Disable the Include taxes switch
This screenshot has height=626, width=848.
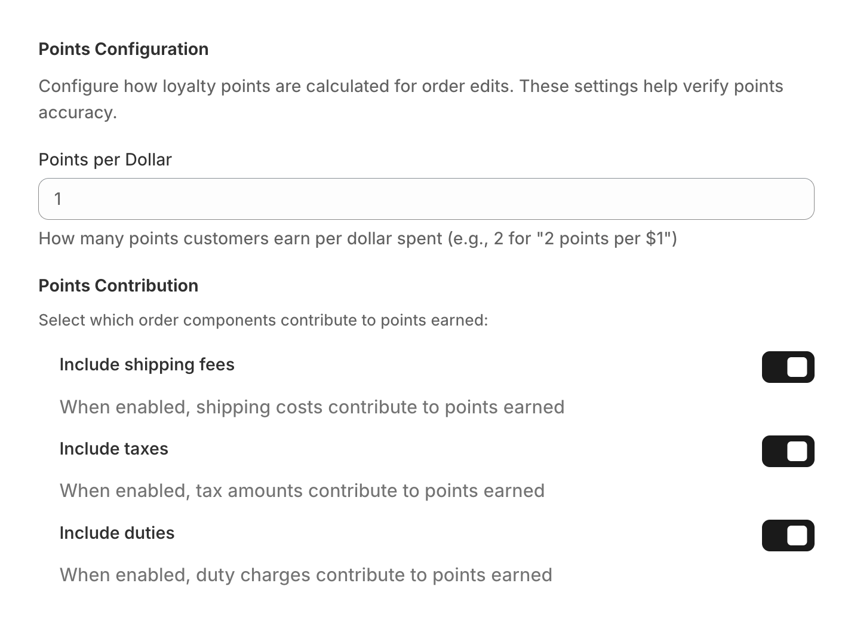point(788,451)
